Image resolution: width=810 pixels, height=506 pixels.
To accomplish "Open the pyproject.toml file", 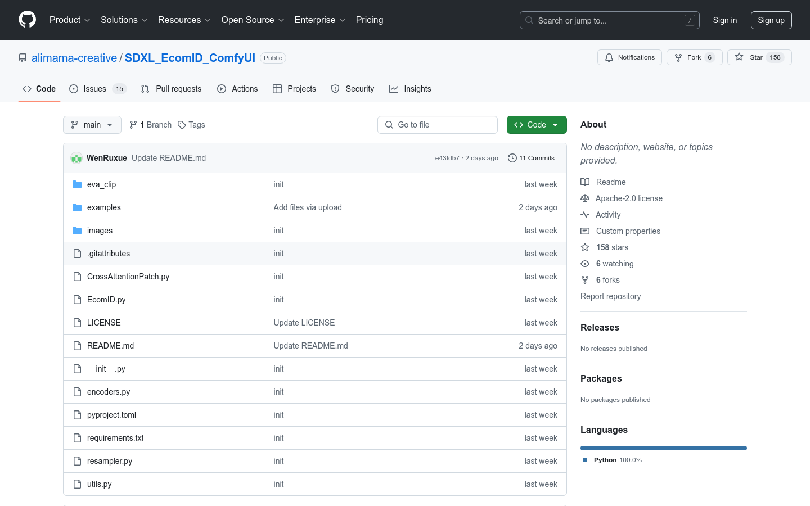I will 111,415.
